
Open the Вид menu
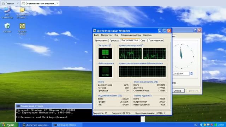click(x=116, y=35)
